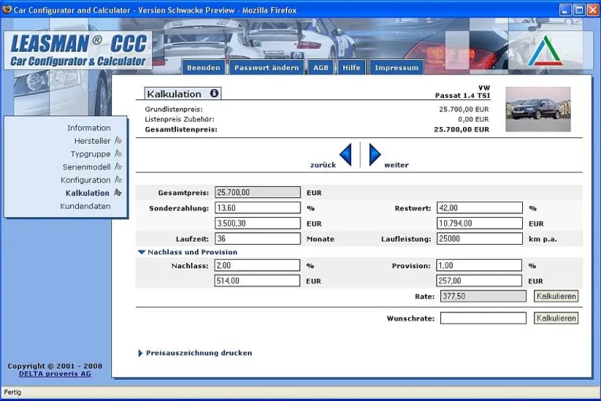Collapse the Nachlass und Provision section
Viewport: 601px width, 401px height.
tap(141, 252)
